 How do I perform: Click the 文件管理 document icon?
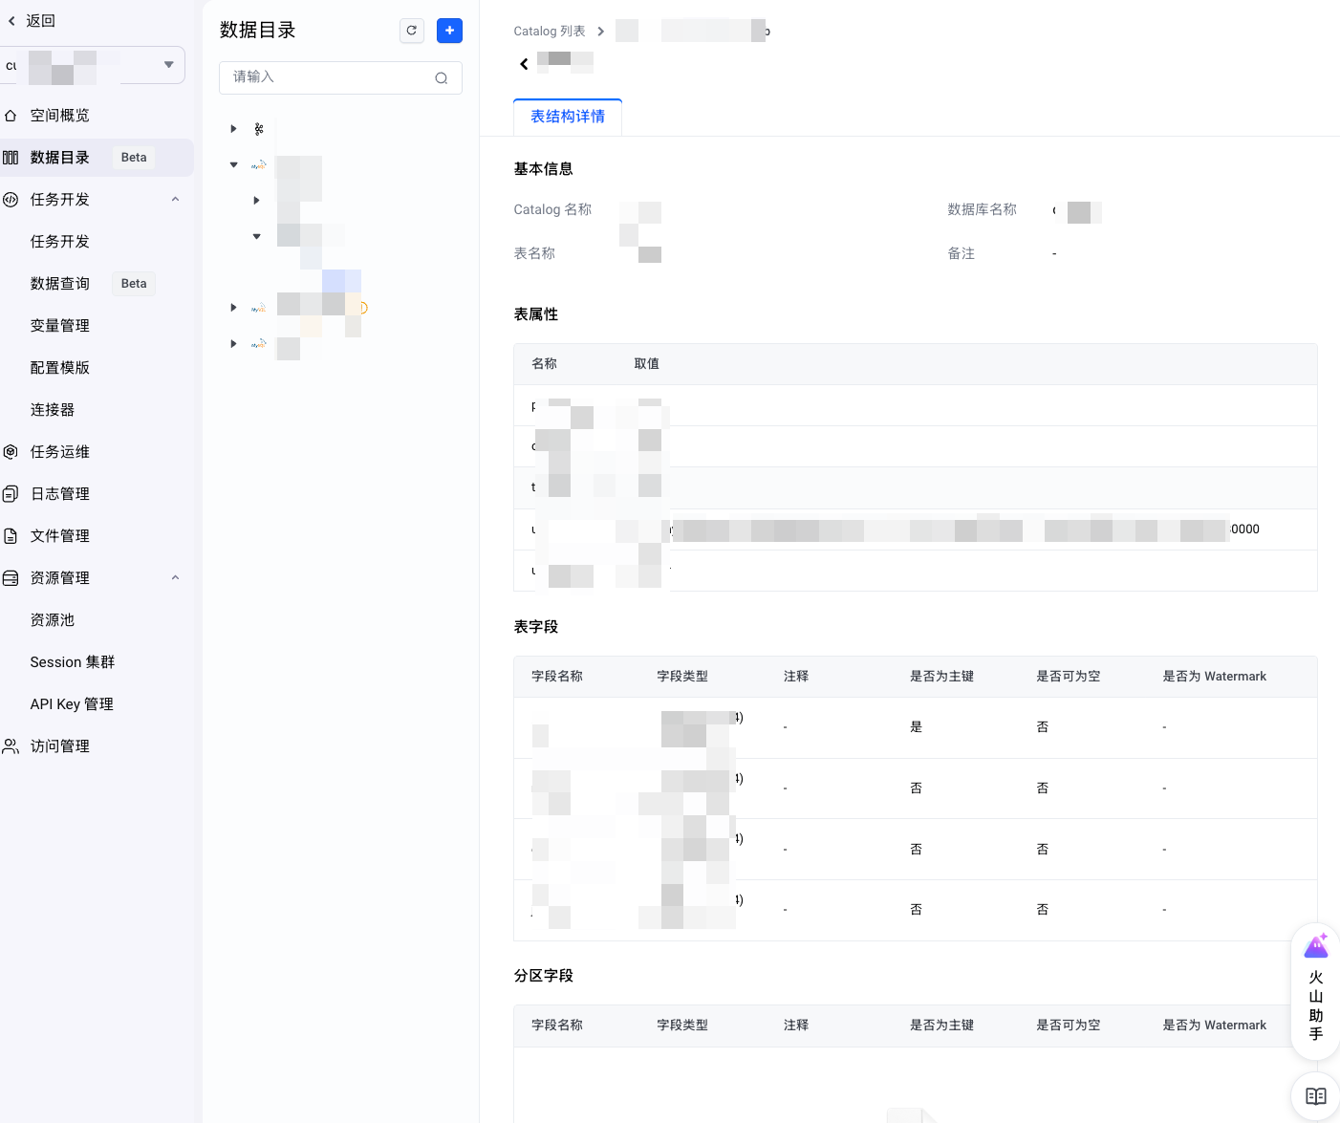click(11, 536)
